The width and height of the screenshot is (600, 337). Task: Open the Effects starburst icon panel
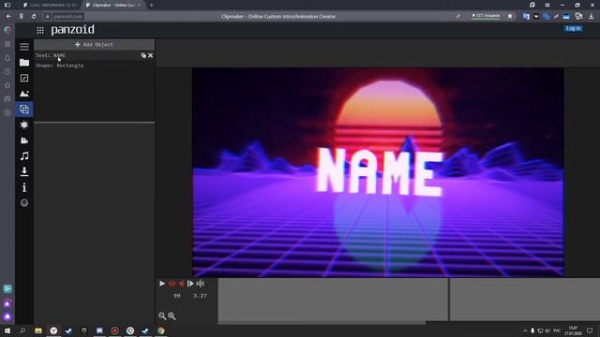click(x=24, y=125)
